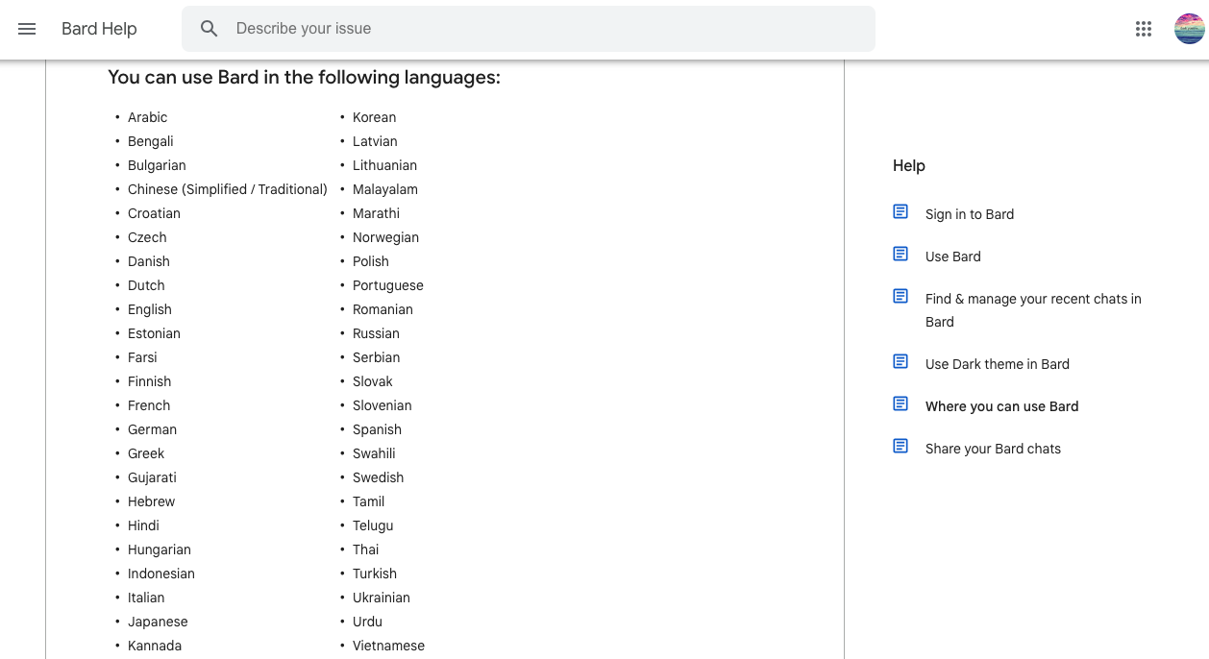Open the hamburger main menu
This screenshot has height=659, width=1209.
click(27, 29)
